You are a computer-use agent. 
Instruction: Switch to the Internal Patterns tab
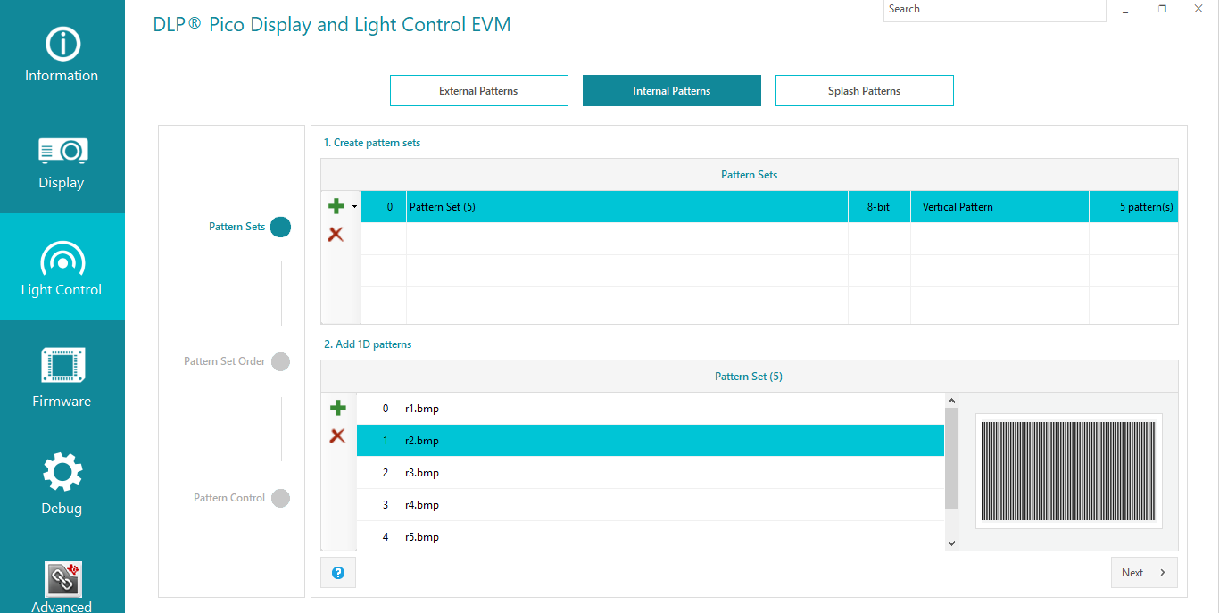point(672,91)
